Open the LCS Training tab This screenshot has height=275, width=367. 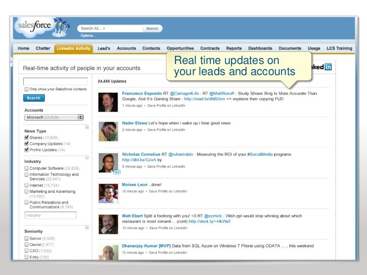(339, 48)
